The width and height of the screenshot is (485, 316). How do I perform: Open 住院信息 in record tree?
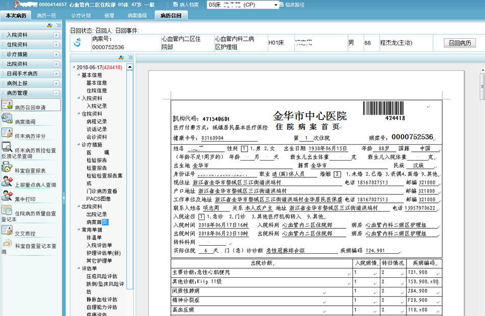(96, 91)
